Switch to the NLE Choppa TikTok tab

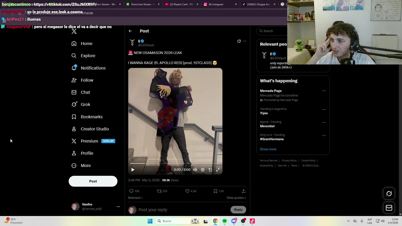click(258, 4)
